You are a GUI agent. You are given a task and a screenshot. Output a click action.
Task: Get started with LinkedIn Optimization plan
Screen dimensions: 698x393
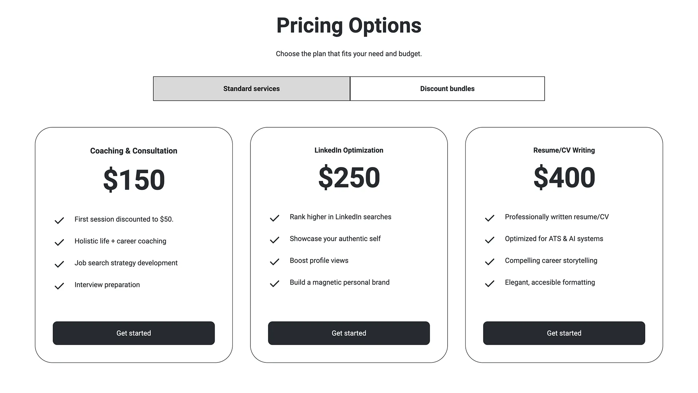[349, 333]
